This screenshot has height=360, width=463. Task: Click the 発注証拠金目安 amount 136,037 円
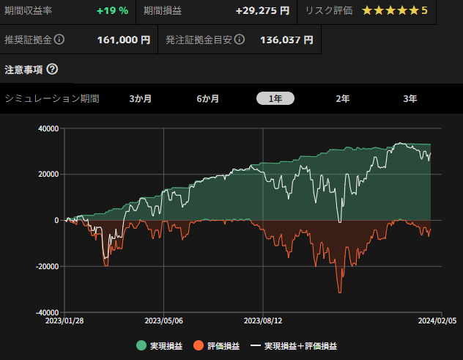click(x=286, y=40)
